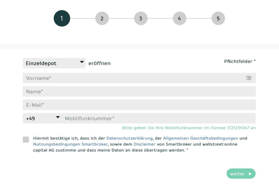Focus the Name input field
The image size is (279, 184).
pos(139,91)
